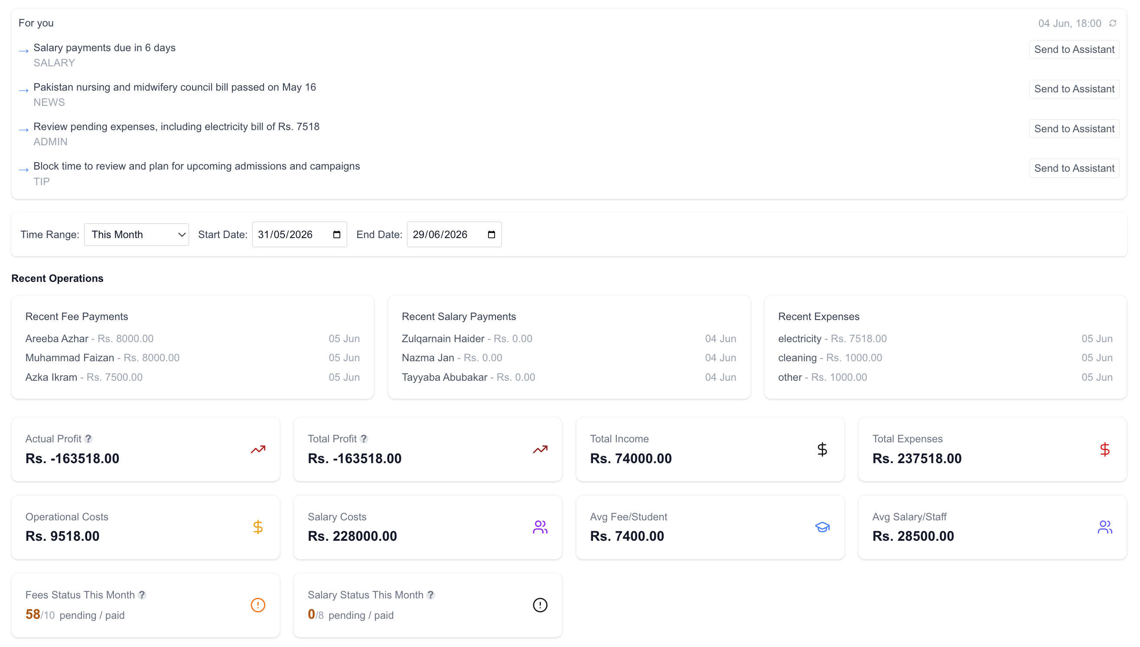Click Block time to review admissions item
The width and height of the screenshot is (1140, 647).
click(196, 166)
